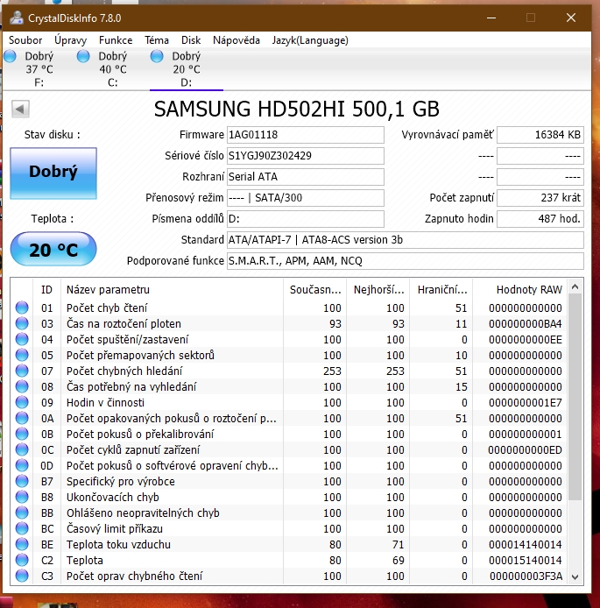Viewport: 600px width, 608px height.
Task: Open the Funkce menu
Action: pyautogui.click(x=116, y=40)
